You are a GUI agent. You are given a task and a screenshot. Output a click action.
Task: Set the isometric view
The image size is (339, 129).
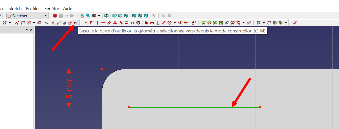tap(106, 16)
